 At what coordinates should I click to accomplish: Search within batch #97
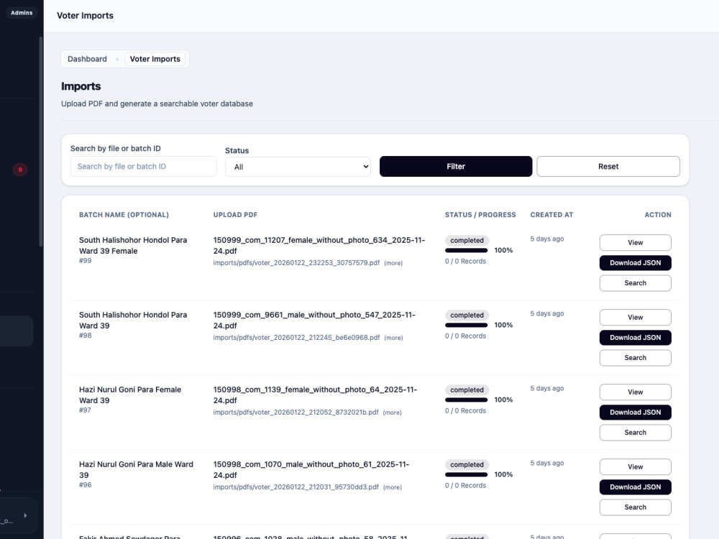[x=635, y=432]
